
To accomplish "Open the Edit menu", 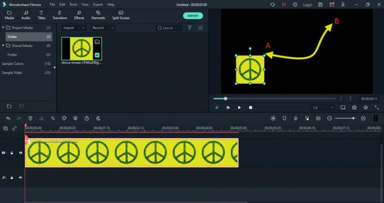I will point(62,4).
